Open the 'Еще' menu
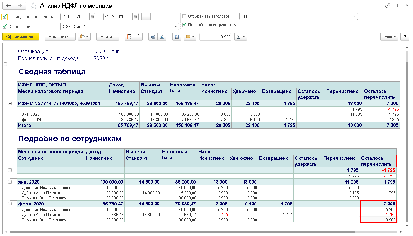 389,37
